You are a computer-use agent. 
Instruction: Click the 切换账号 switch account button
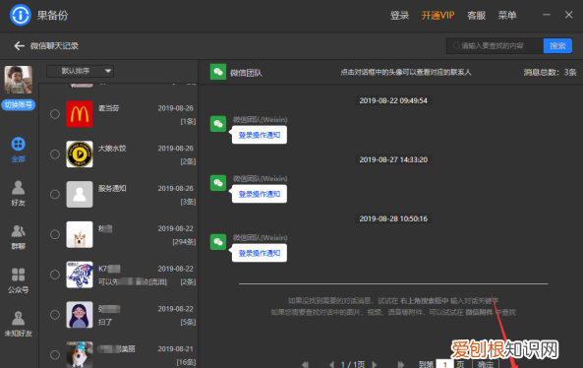[x=19, y=105]
